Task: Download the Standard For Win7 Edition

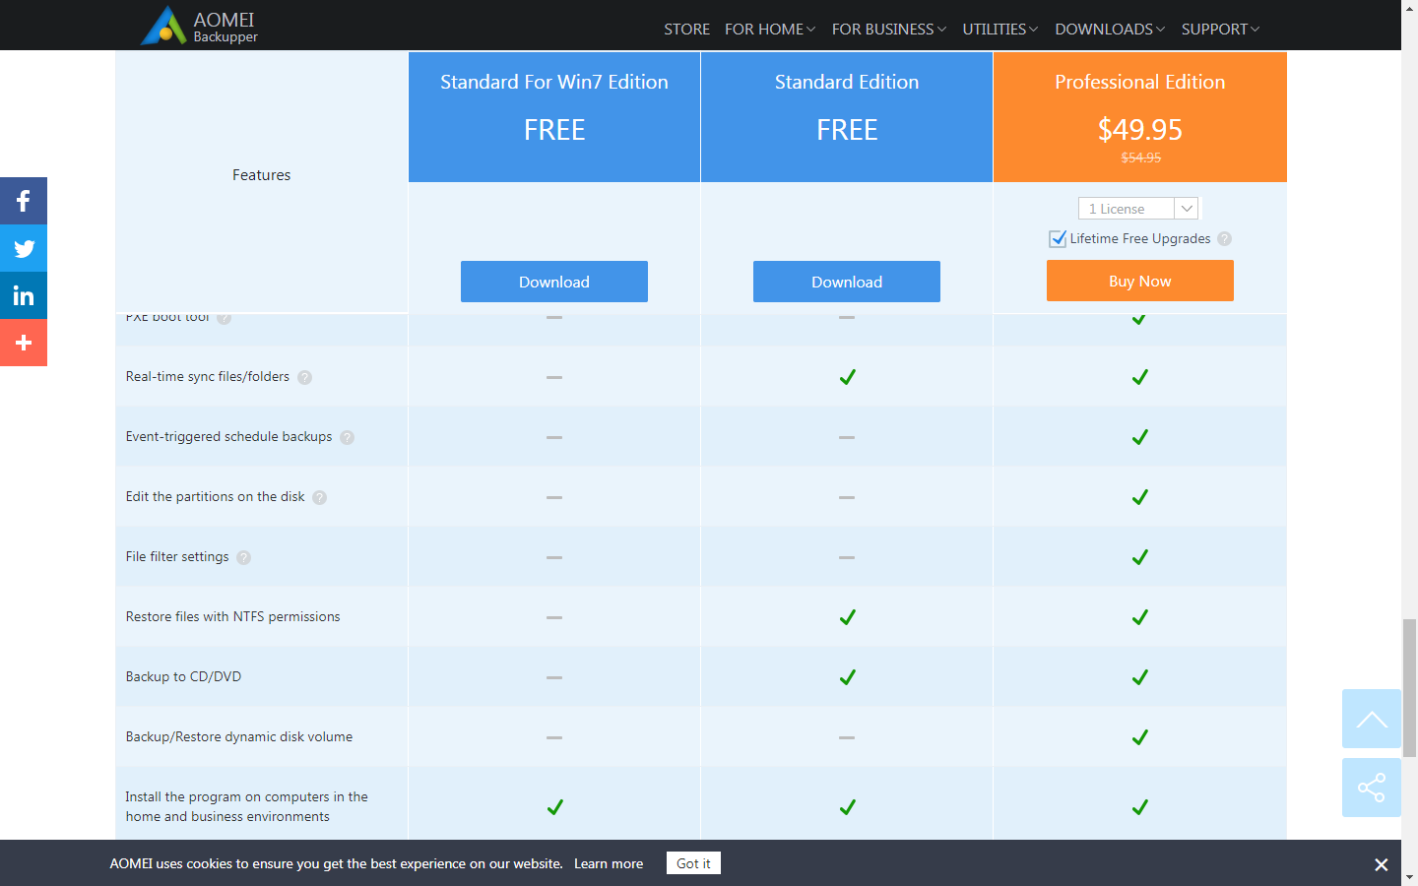Action: 554,282
